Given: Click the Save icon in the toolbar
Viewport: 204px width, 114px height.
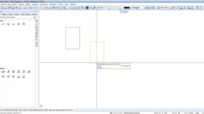Looking at the screenshot, I should point(13,8).
